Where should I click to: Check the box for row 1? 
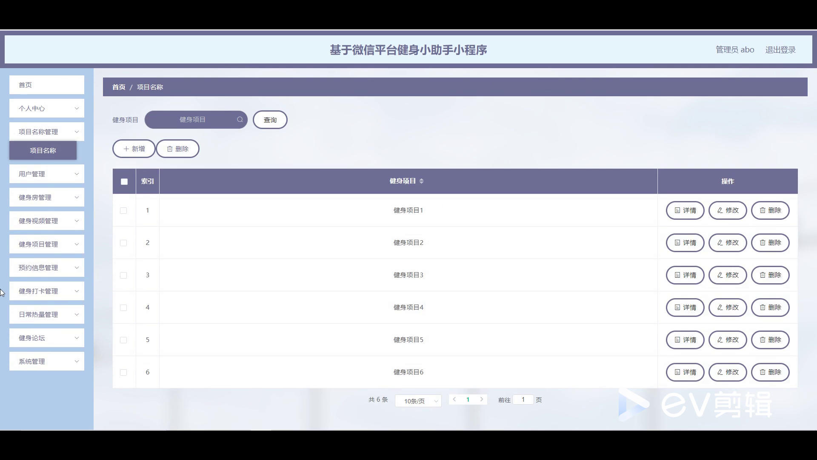123,210
